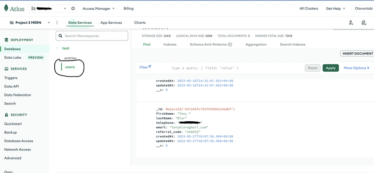
Task: Expand More Options for the query
Action: coord(356,68)
